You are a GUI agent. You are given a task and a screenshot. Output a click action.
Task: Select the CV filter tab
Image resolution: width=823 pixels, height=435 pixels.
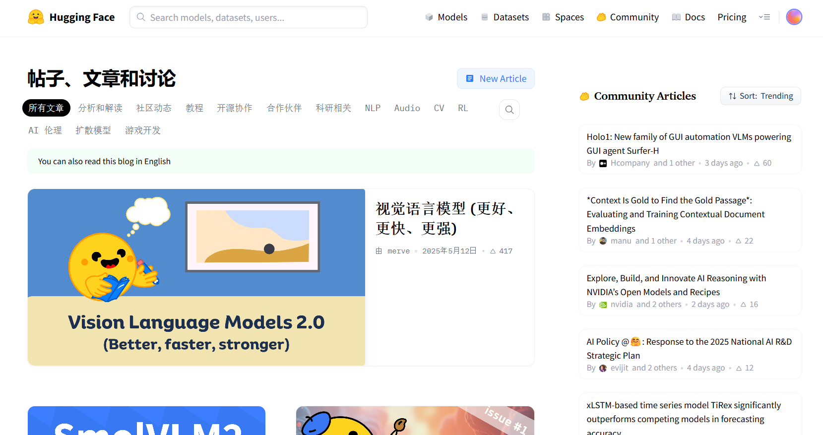click(x=439, y=108)
